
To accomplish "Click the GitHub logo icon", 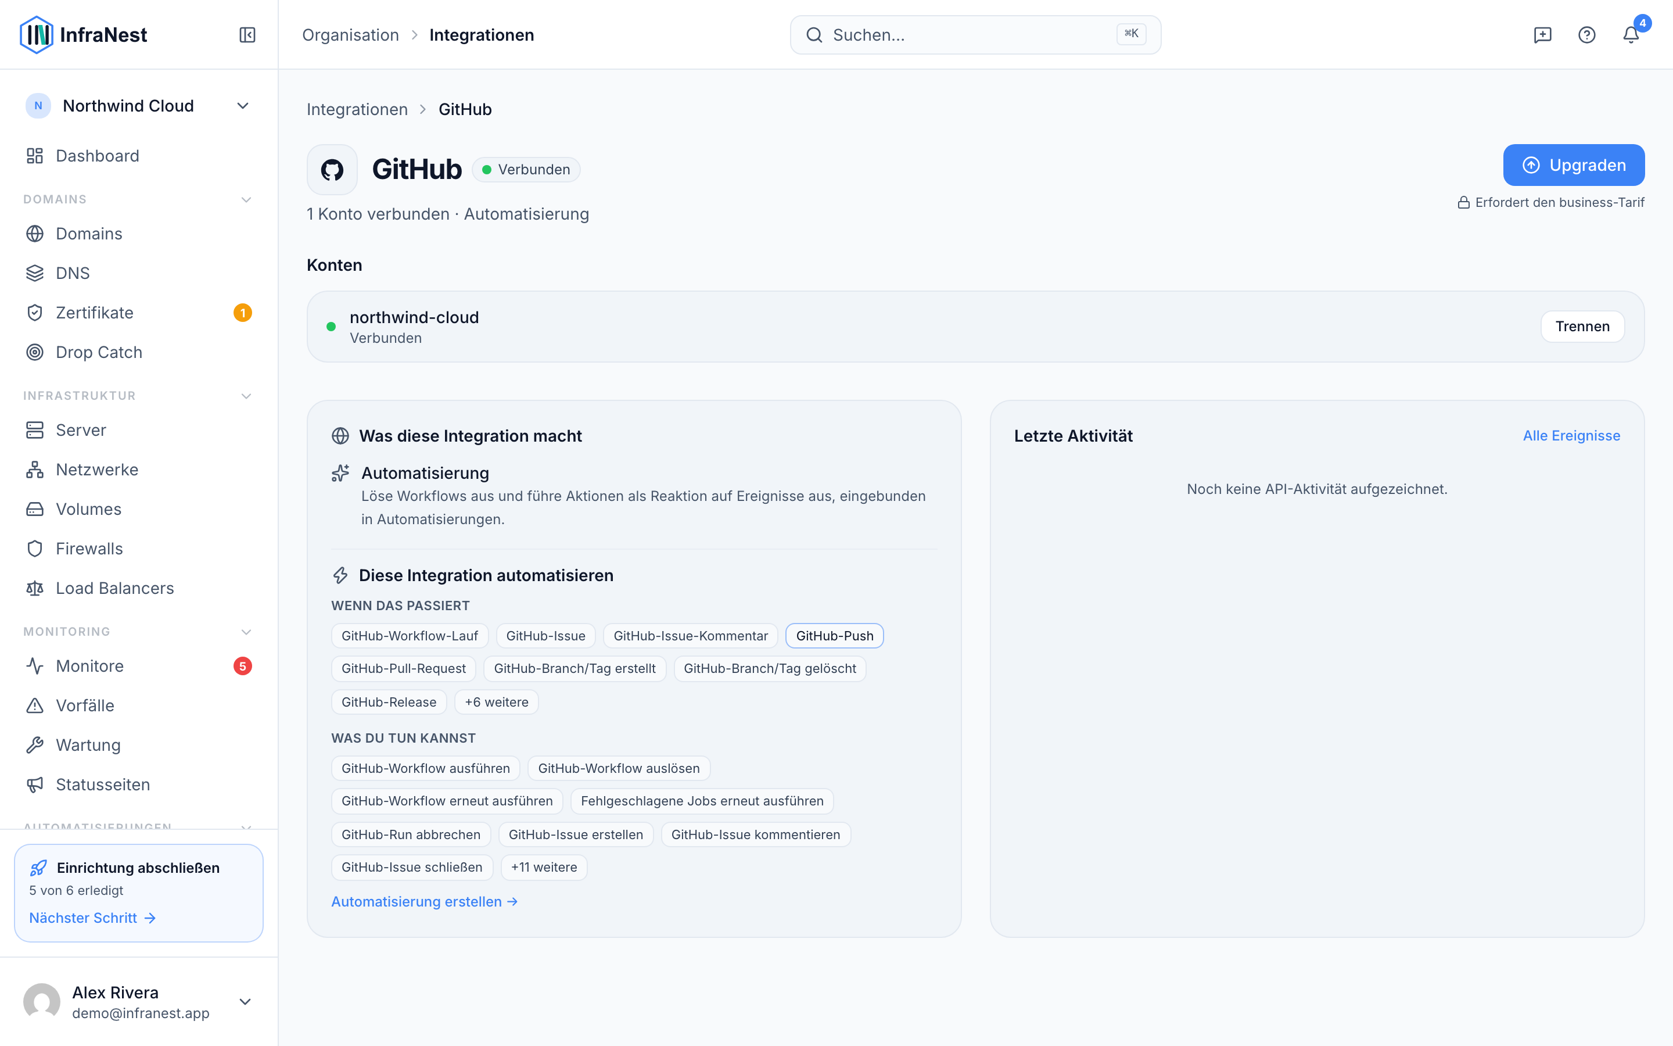I will tap(332, 170).
